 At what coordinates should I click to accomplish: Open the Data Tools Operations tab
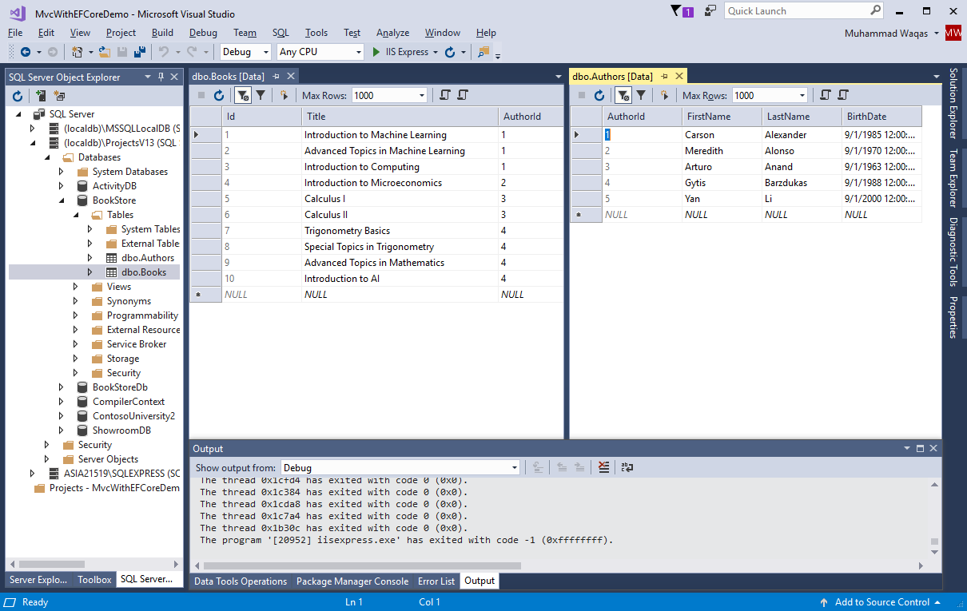[x=241, y=581]
